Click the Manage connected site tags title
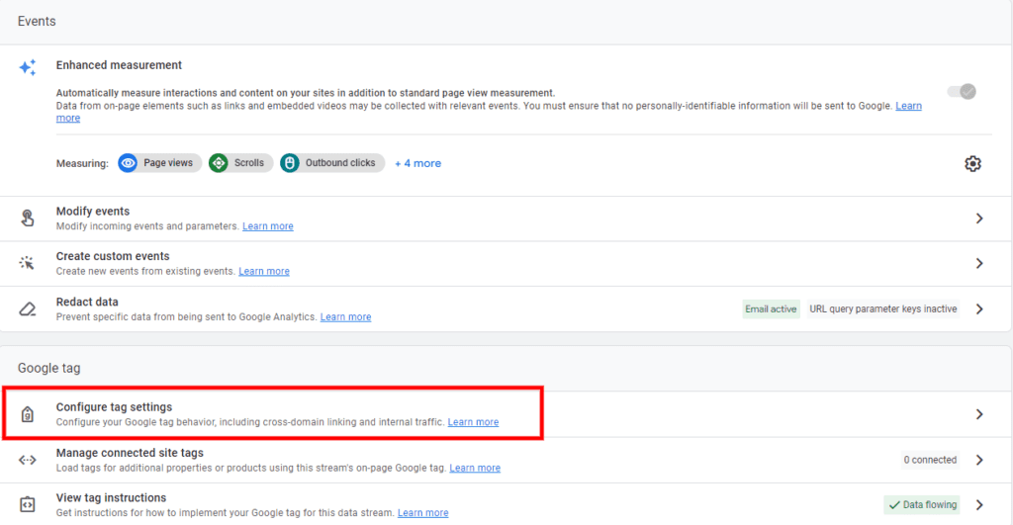This screenshot has width=1013, height=525. [130, 453]
